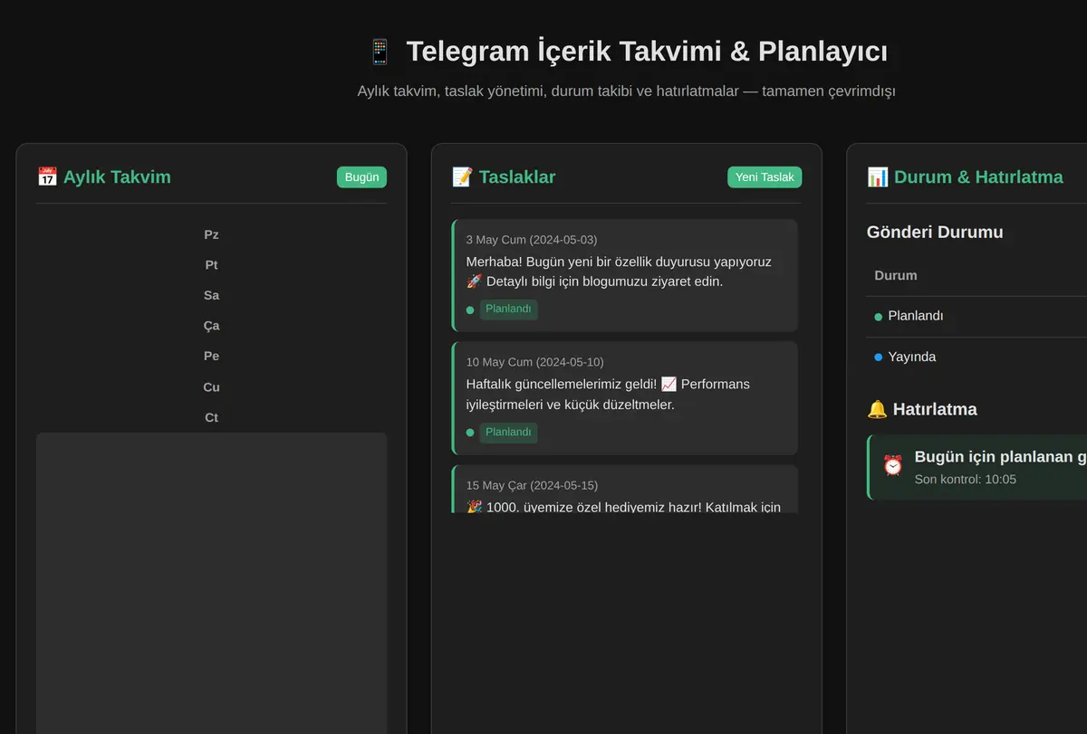
Task: Select the Sa weekday header
Action: click(211, 295)
